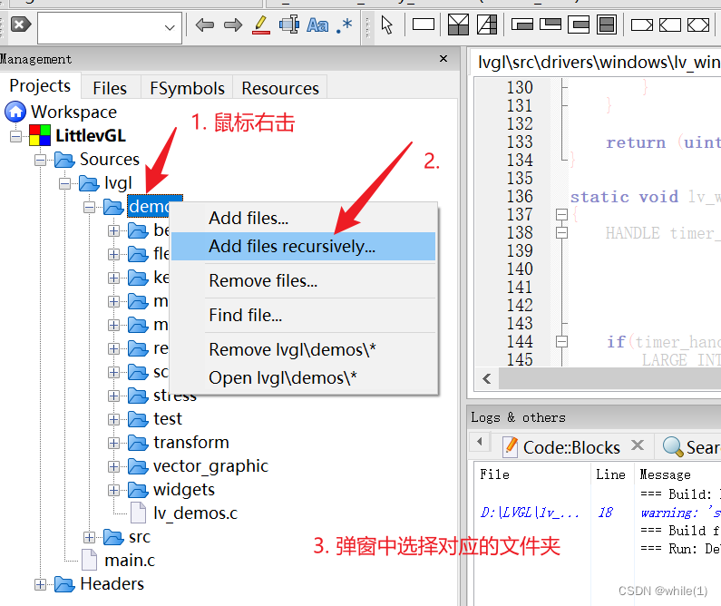Screen dimensions: 721x606
Task: Select the Sources folder
Action: tap(110, 159)
